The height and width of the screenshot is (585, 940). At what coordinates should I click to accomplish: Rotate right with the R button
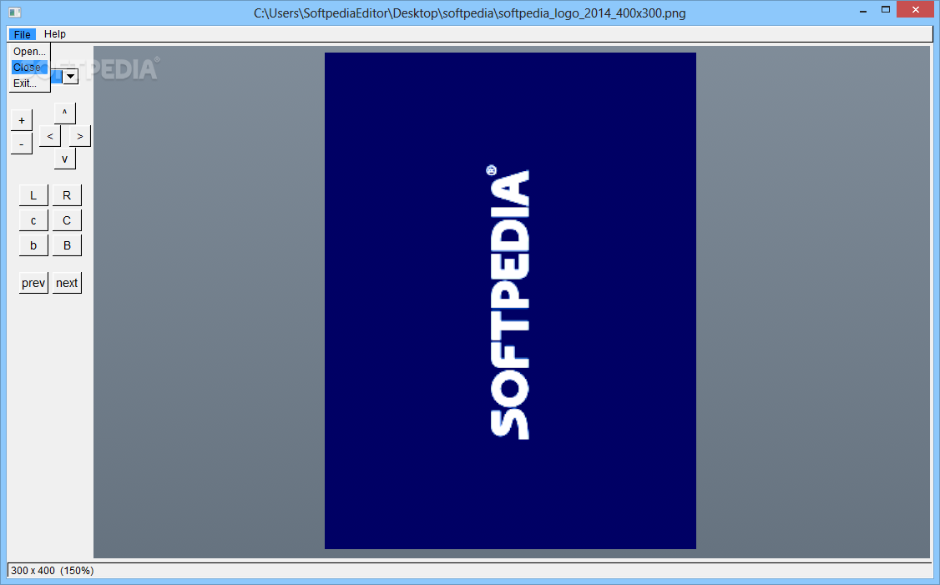click(x=67, y=195)
